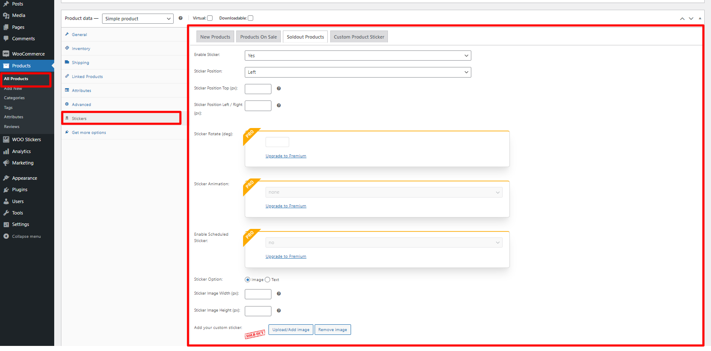Viewport: 711px width, 351px height.
Task: Click the Sticker Position Top input field
Action: (x=258, y=89)
